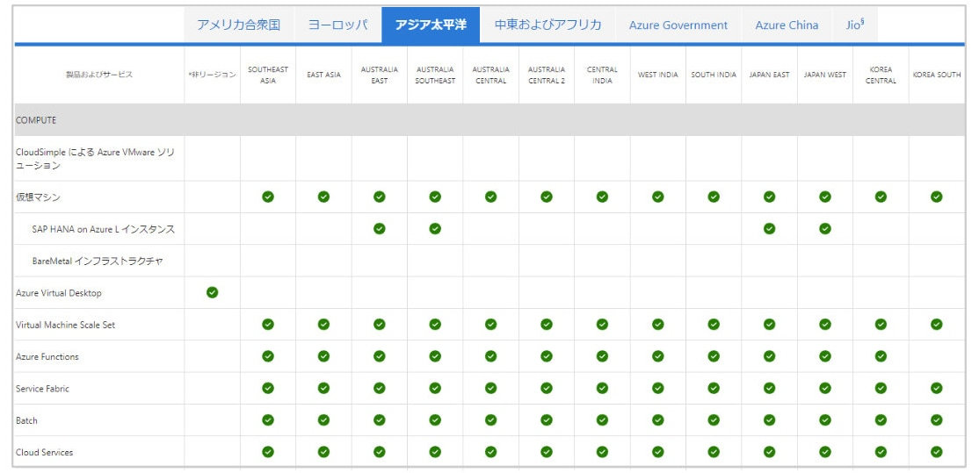Screen dimensions: 979x473
Task: Click 仮想マシン check mark under Southeast Asia
Action: pos(268,197)
